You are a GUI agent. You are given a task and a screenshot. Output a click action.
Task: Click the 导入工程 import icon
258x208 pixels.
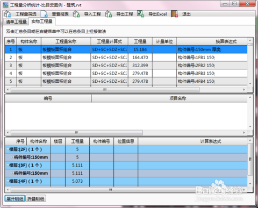point(76,14)
